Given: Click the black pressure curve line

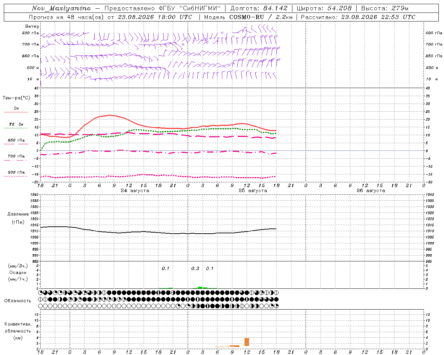Looking at the screenshot, I should 158,232.
